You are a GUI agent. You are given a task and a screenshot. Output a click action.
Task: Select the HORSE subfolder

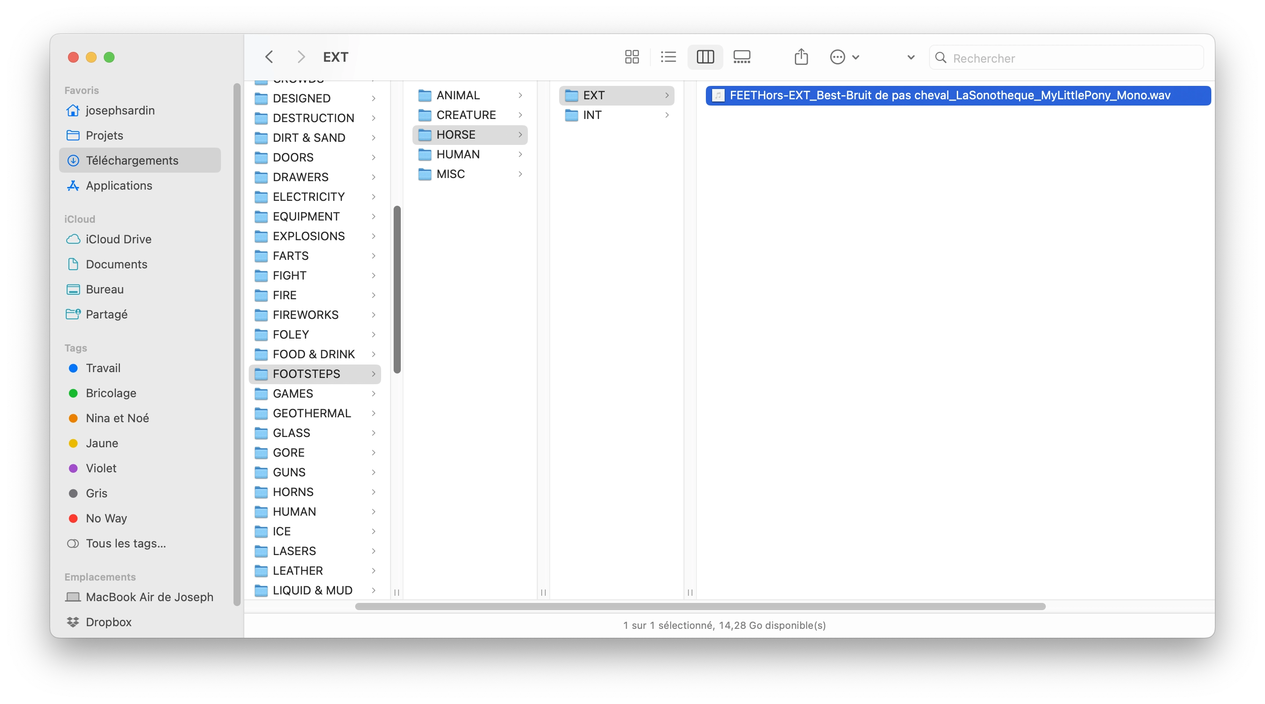(470, 135)
